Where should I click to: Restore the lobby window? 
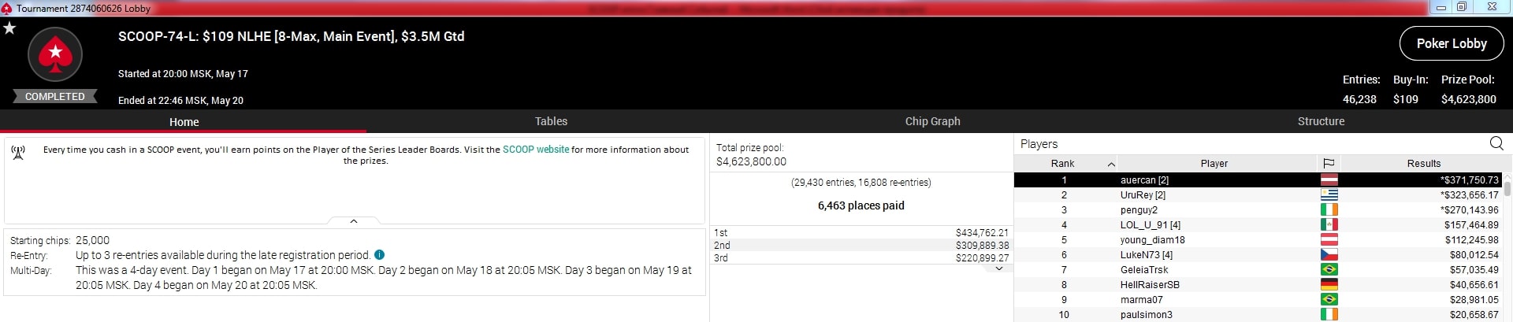pyautogui.click(x=1462, y=7)
